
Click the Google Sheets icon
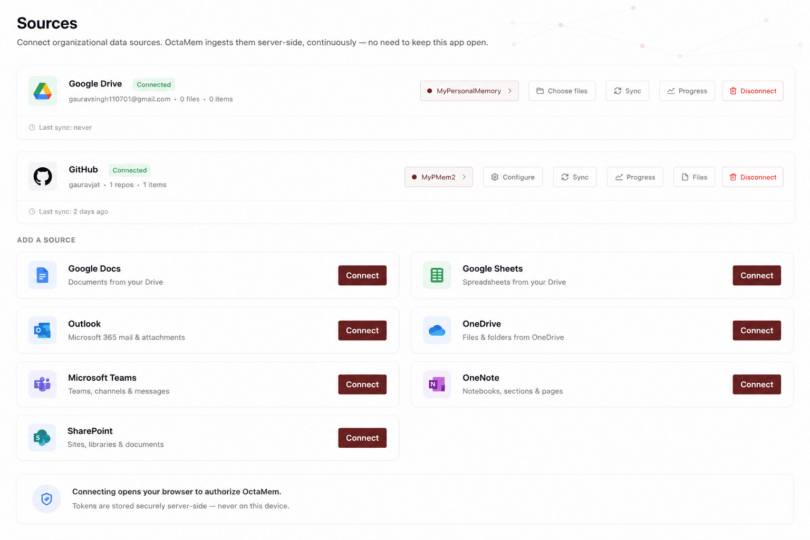click(437, 275)
